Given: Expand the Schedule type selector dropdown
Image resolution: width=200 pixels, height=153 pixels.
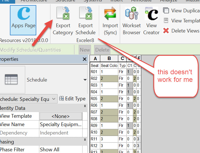Looking at the screenshot, I should pos(85,80).
